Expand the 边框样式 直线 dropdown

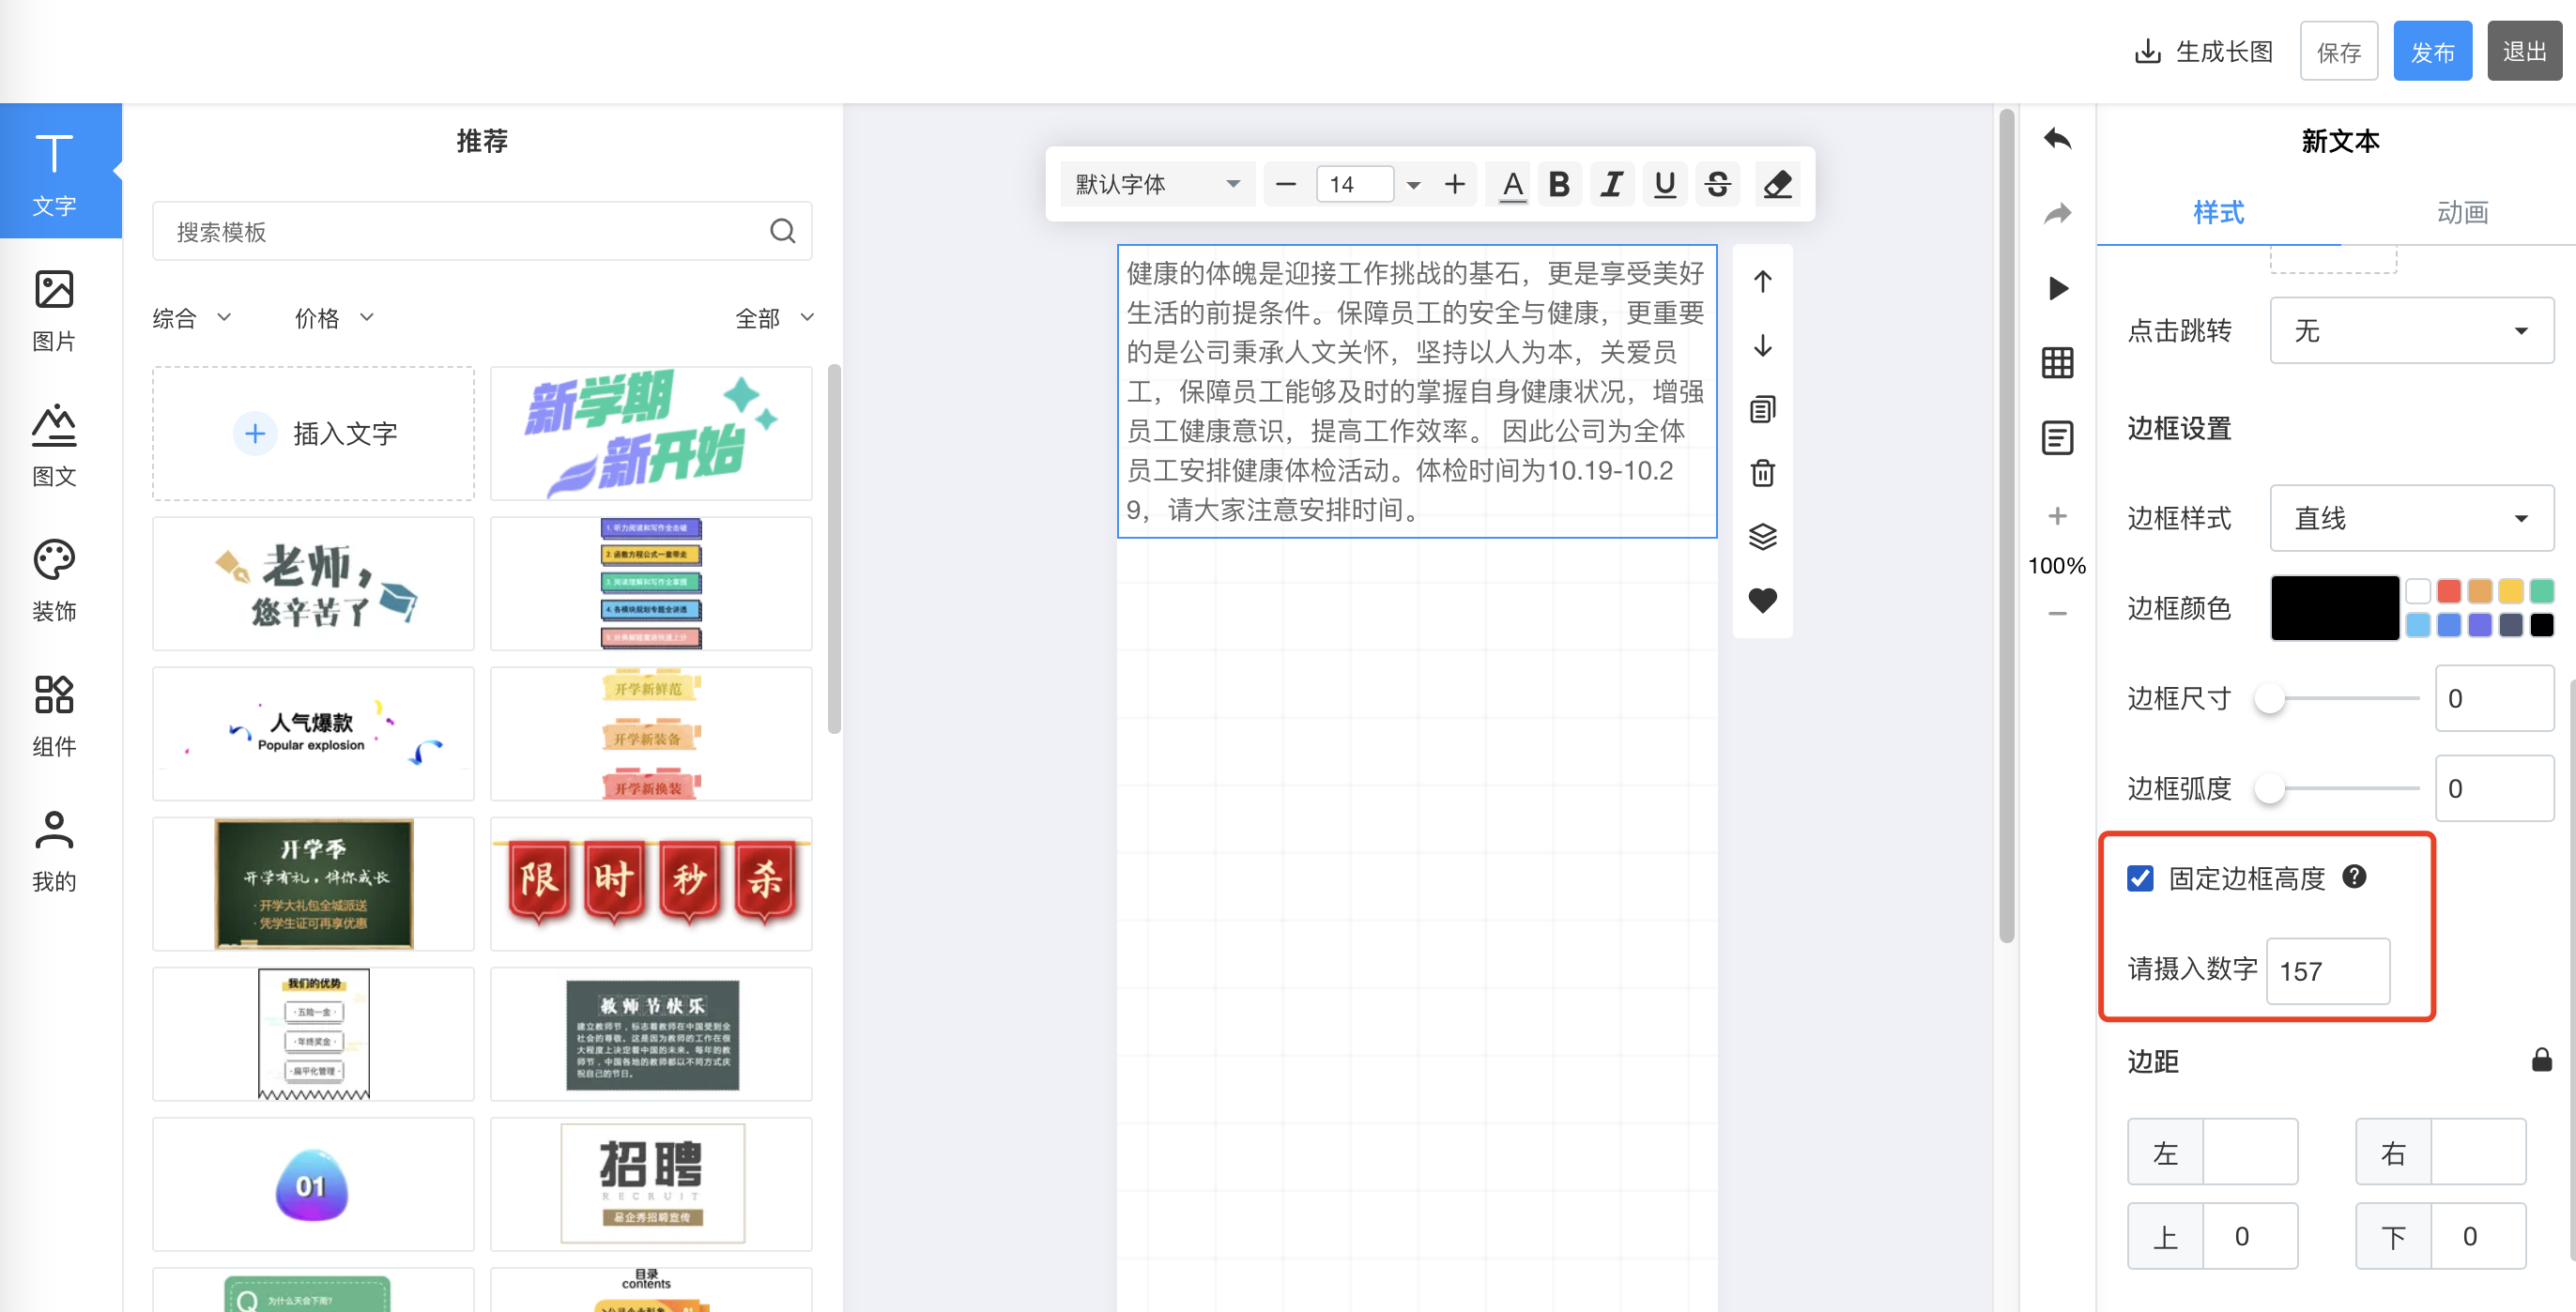pyautogui.click(x=2411, y=518)
